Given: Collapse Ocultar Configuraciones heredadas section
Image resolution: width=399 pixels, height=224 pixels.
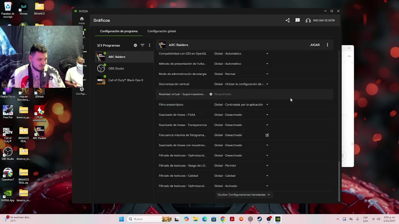Looking at the screenshot, I should click(244, 195).
